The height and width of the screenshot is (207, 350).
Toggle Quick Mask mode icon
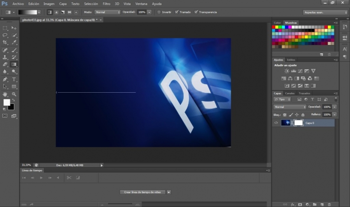pos(5,116)
